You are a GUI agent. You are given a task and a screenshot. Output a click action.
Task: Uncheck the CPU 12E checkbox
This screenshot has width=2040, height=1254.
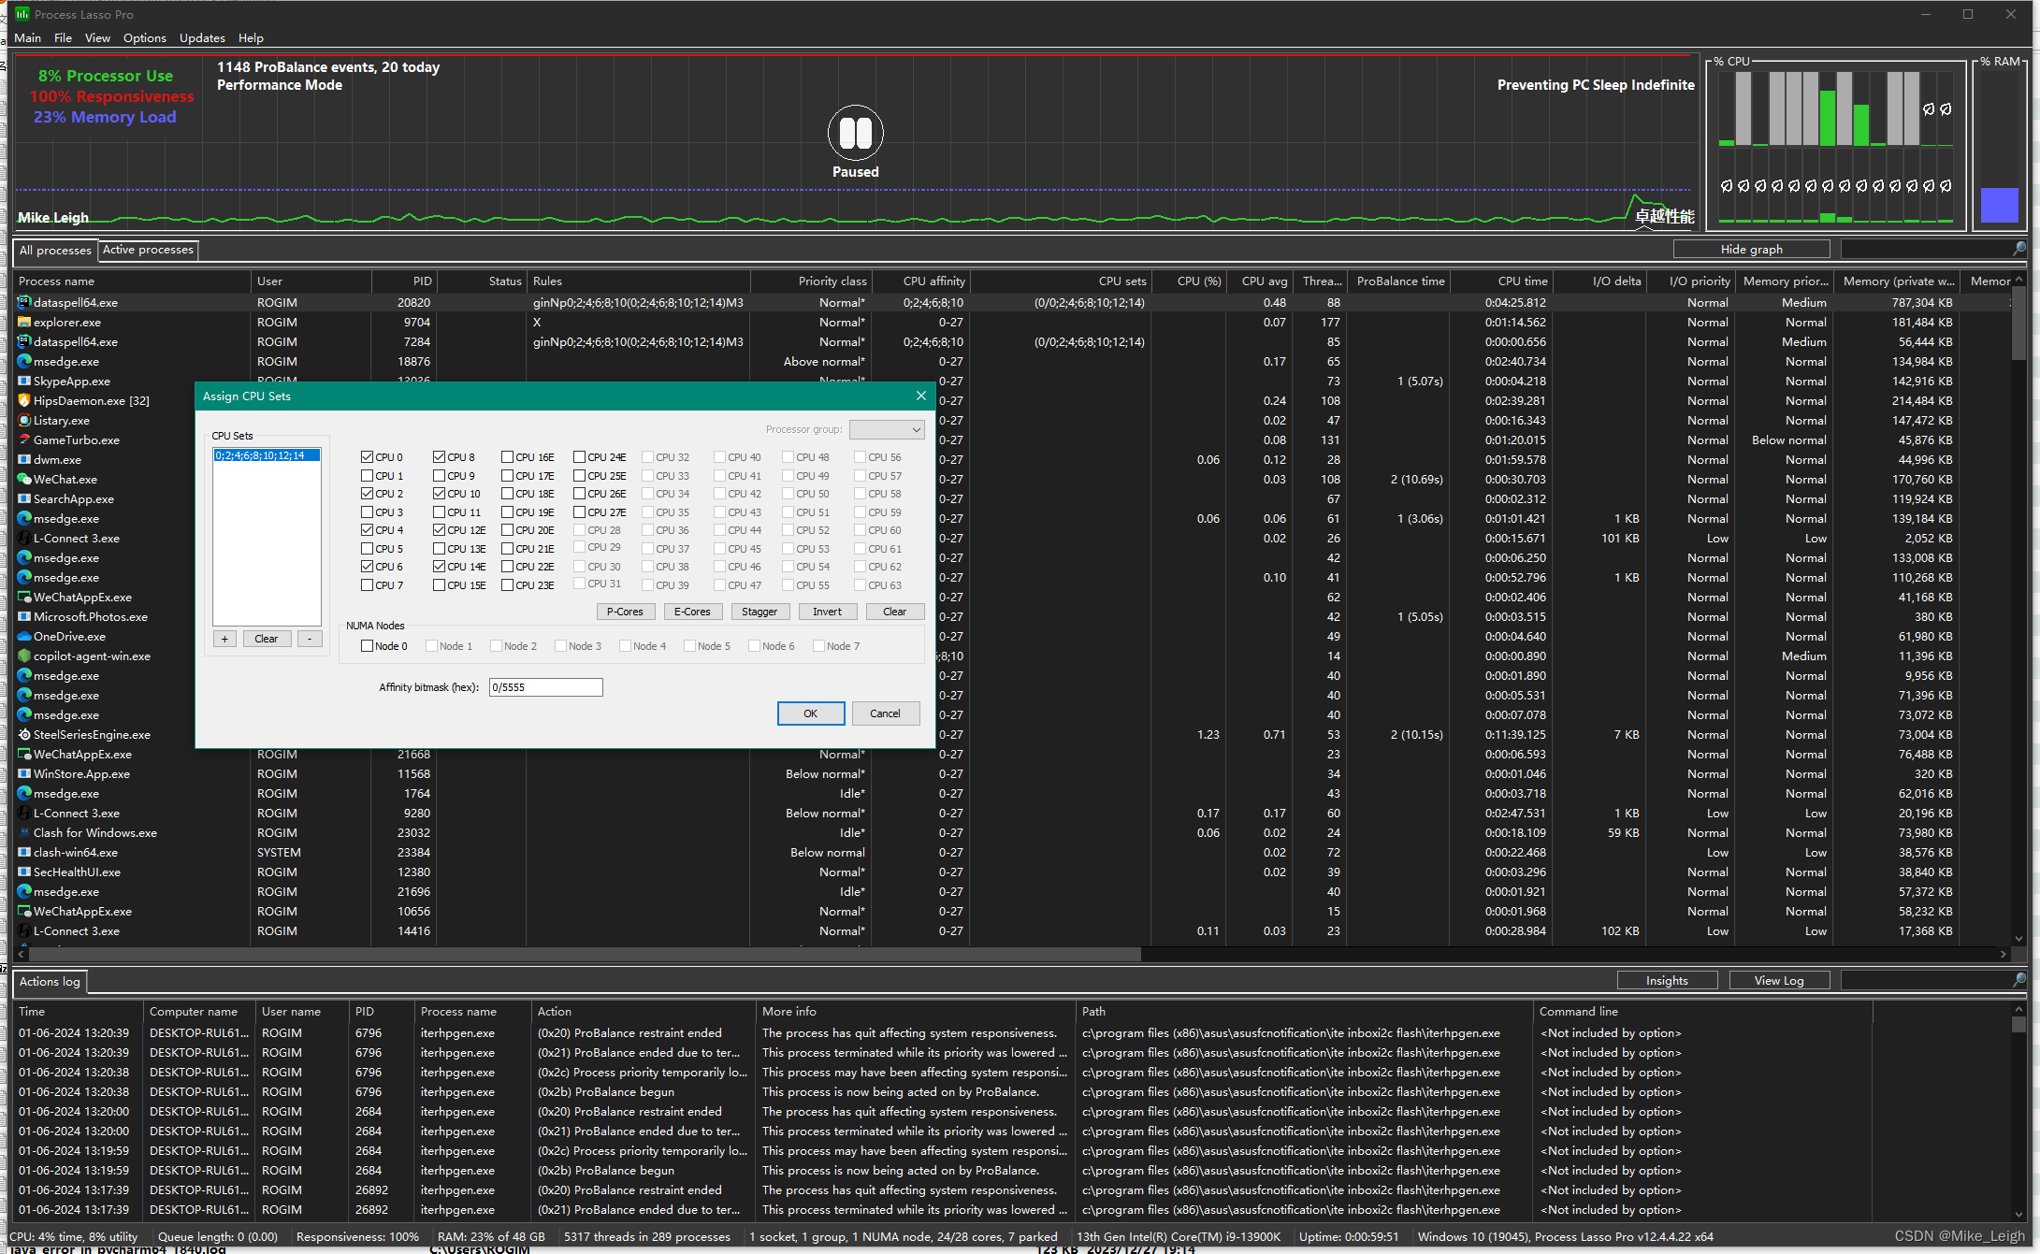440,530
